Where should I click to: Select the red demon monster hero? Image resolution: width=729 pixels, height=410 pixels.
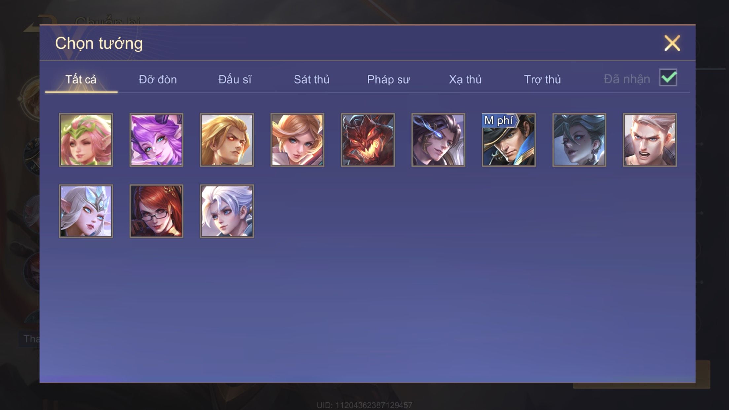click(368, 140)
